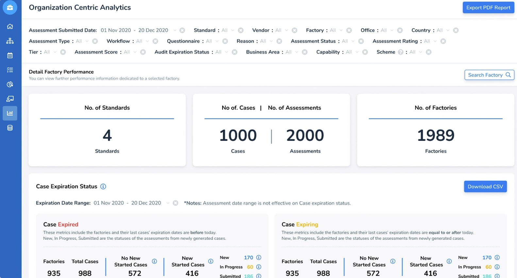The width and height of the screenshot is (517, 278).
Task: Show help for the Scheme filter
Action: pos(401,52)
